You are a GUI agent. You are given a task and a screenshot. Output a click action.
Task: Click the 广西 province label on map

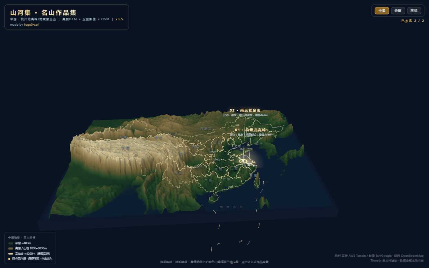tap(208, 180)
